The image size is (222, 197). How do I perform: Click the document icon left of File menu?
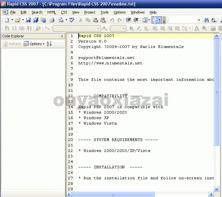5,12
